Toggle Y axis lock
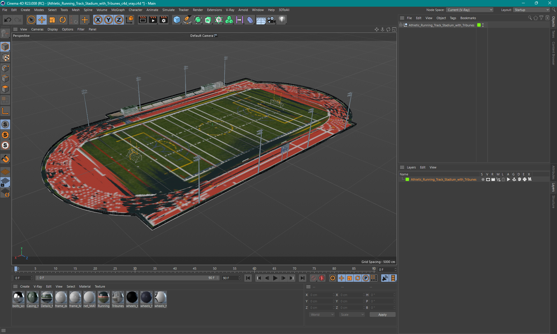The height and width of the screenshot is (334, 557). [108, 20]
